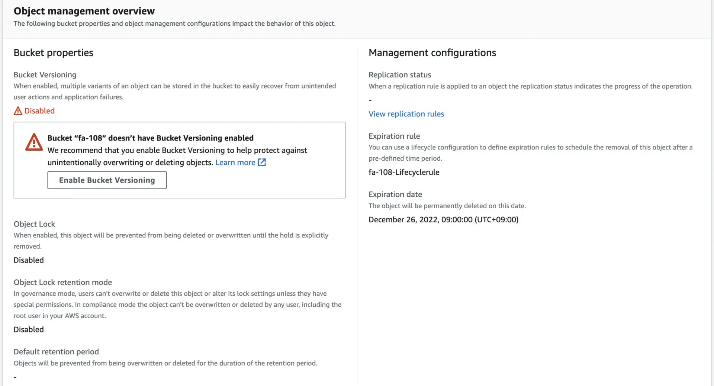Click the external link icon after Learn more
Image resolution: width=714 pixels, height=386 pixels.
click(x=262, y=163)
